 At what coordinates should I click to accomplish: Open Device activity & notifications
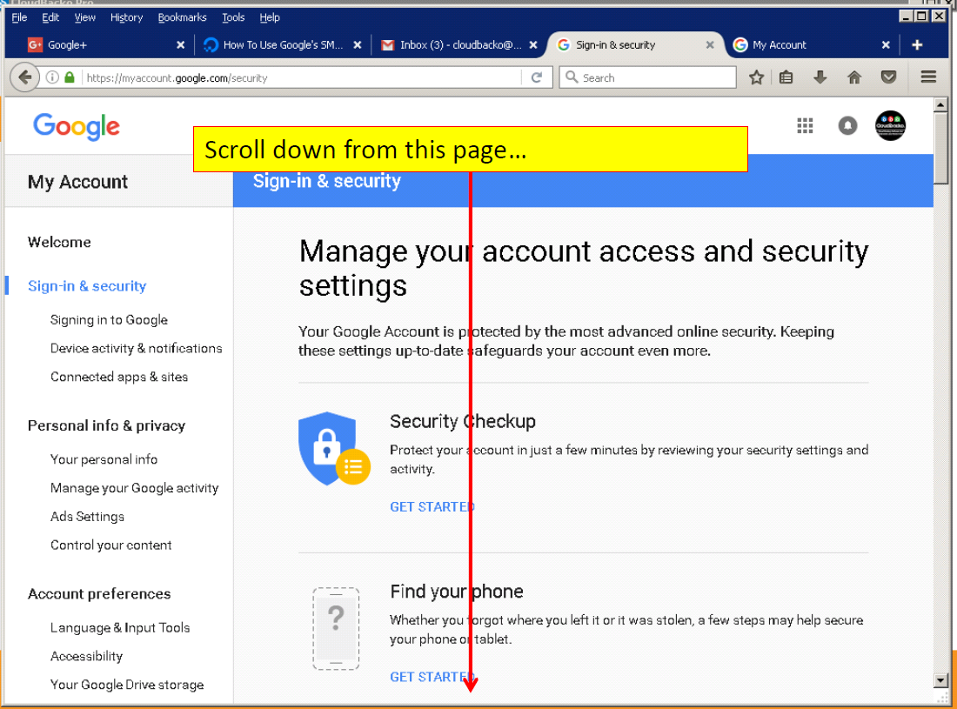click(x=136, y=348)
